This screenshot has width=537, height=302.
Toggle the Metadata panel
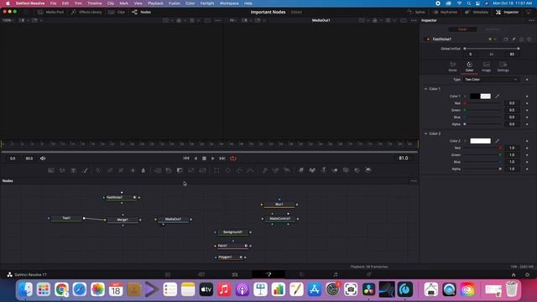click(477, 12)
